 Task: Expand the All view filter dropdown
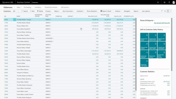[x=15, y=11]
